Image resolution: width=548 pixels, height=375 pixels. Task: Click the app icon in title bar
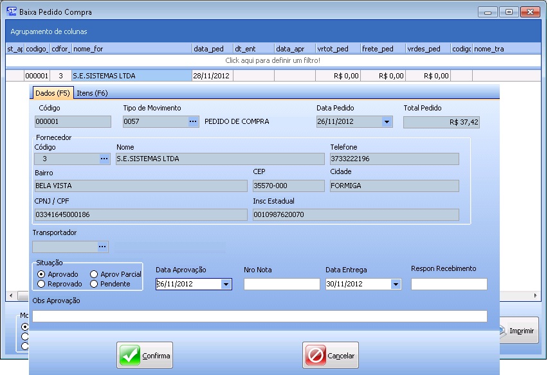click(11, 12)
